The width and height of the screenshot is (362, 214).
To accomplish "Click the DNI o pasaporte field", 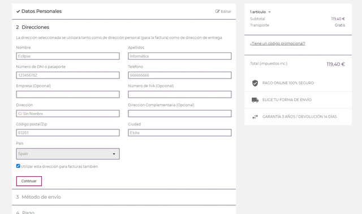I will click(68, 75).
